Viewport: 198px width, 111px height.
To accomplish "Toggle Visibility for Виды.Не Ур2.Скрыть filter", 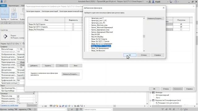I will tap(73, 24).
